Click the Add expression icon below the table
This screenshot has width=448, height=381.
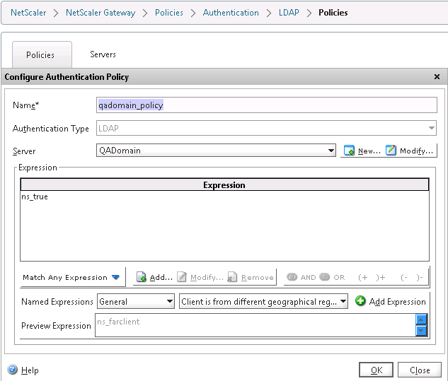(141, 278)
